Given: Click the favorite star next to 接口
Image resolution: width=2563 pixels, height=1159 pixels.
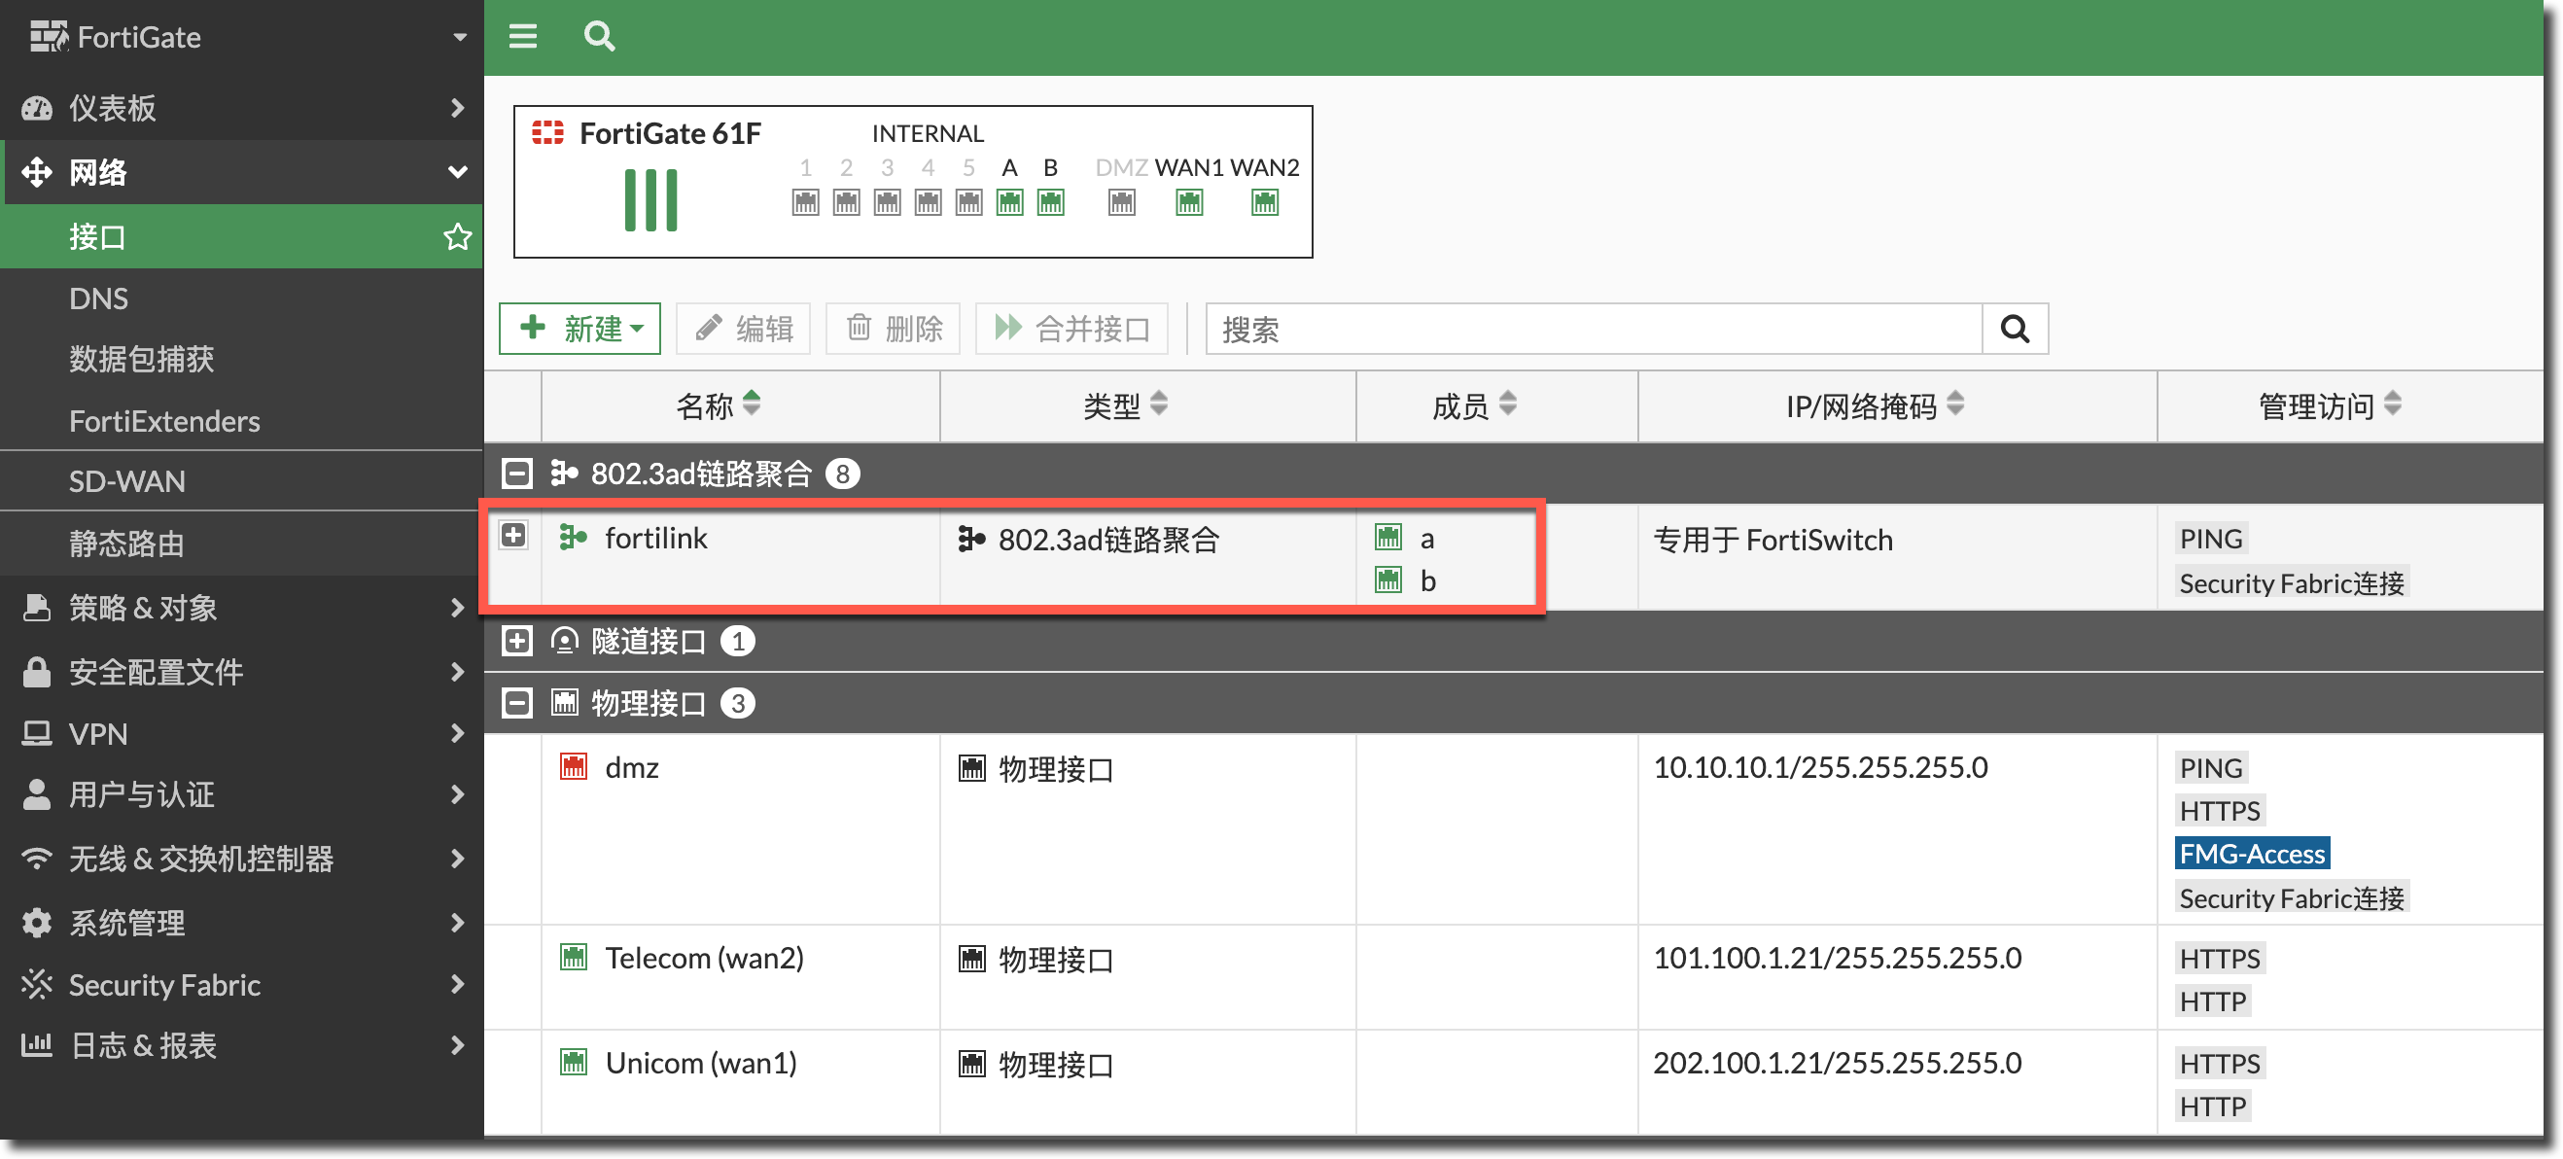Looking at the screenshot, I should point(457,237).
